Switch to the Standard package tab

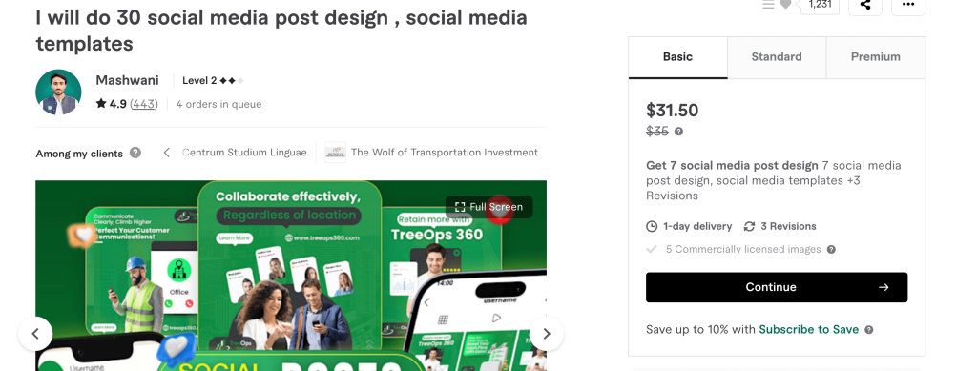tap(777, 57)
